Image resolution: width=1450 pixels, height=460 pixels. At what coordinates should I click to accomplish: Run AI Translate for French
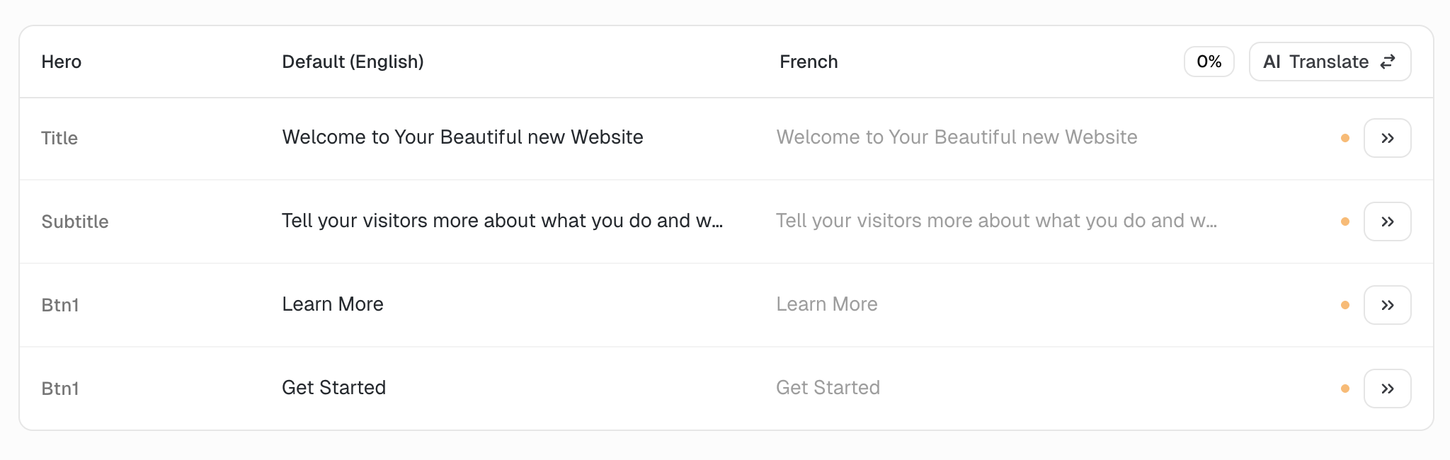pyautogui.click(x=1330, y=62)
